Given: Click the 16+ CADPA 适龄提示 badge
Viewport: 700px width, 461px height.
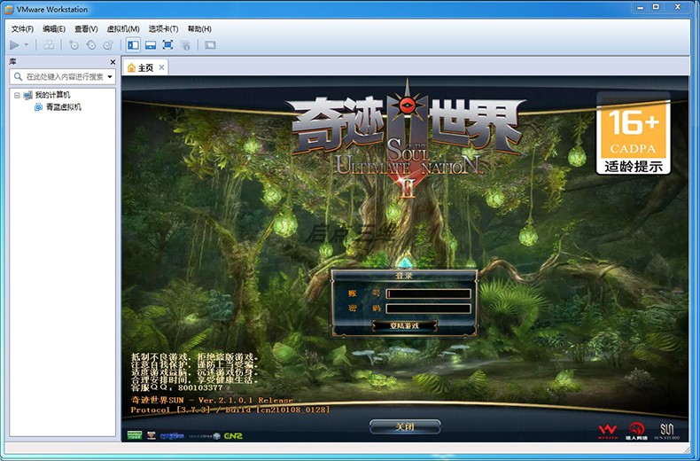Looking at the screenshot, I should [x=633, y=133].
